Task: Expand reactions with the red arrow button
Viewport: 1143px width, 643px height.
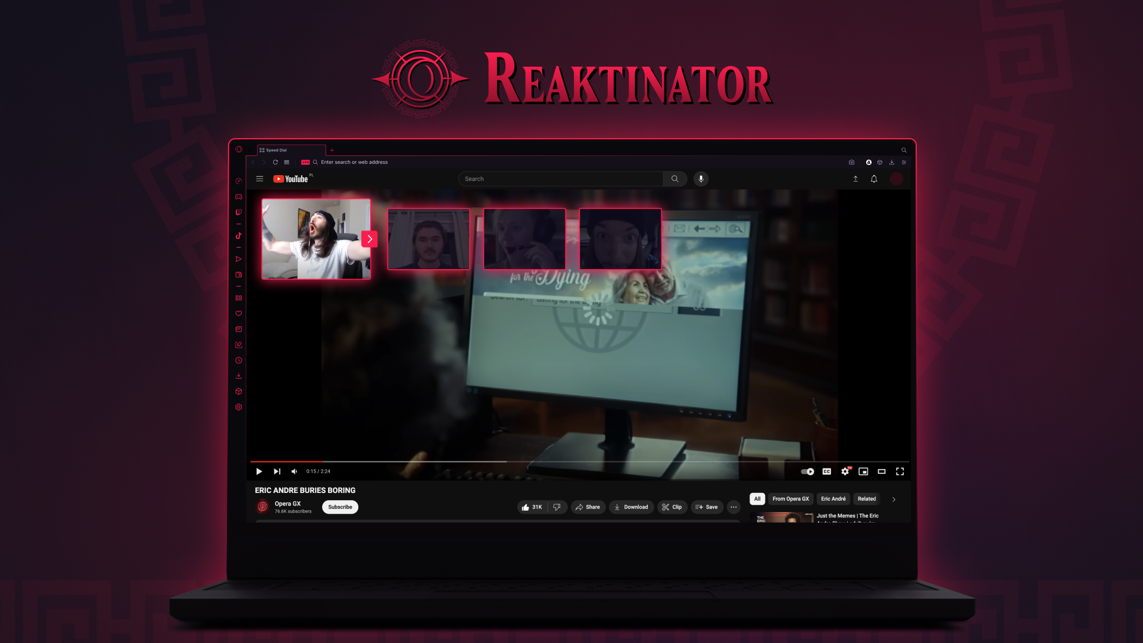Action: coord(370,239)
